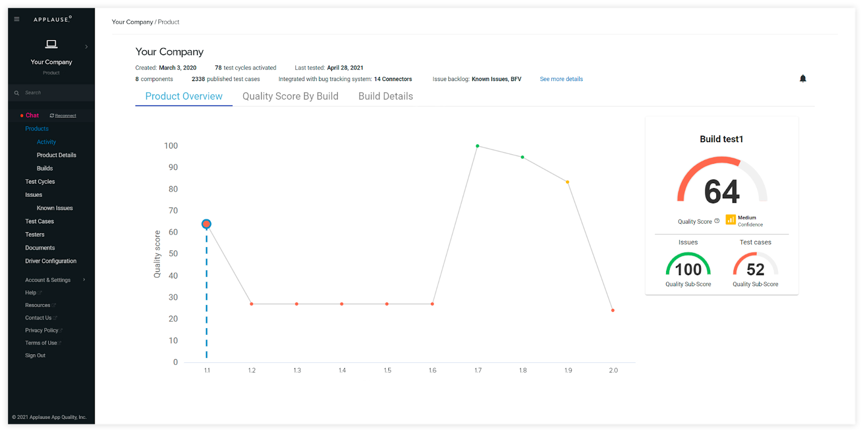Switch to Quality Score By Build tab
Viewport: 865px width, 432px height.
(x=290, y=96)
